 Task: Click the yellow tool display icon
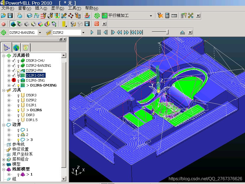(64, 24)
